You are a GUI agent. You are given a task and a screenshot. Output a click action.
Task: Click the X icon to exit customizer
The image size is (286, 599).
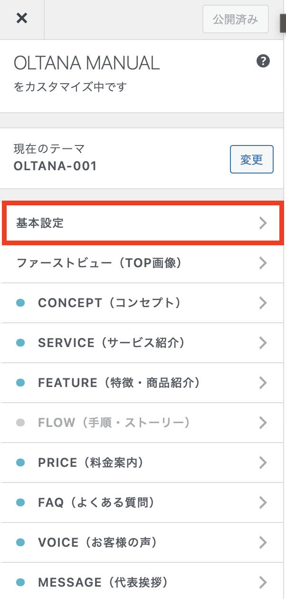pos(22,19)
